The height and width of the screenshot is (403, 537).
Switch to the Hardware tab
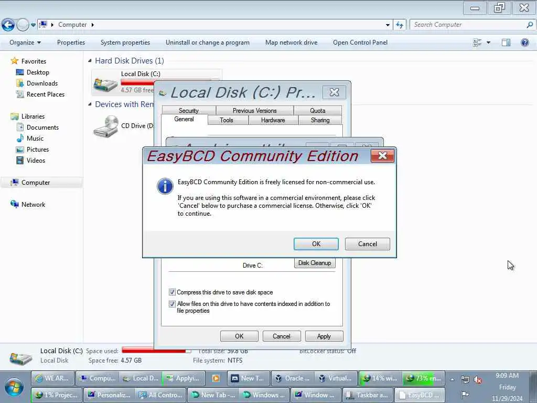273,120
